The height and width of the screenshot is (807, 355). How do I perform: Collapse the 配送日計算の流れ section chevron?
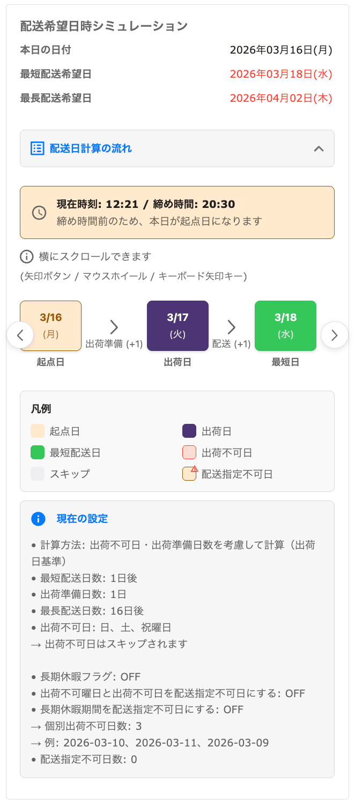point(319,148)
